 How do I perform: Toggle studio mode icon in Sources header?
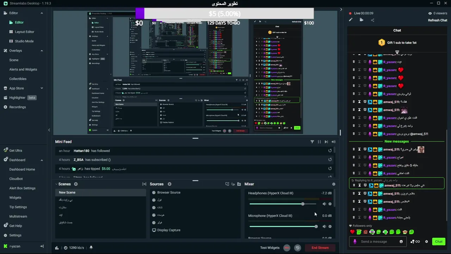[227, 184]
